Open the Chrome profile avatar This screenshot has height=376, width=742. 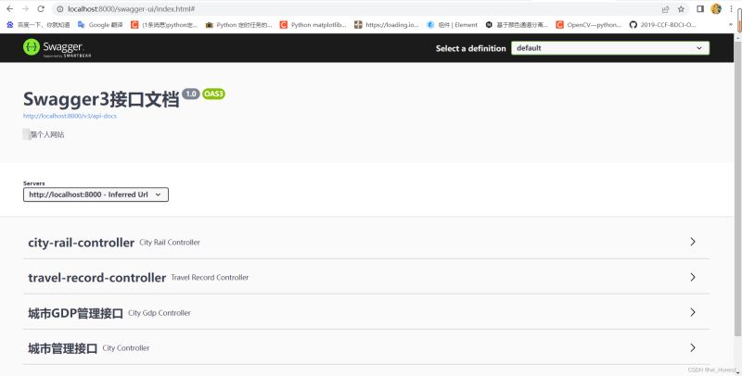tap(716, 9)
